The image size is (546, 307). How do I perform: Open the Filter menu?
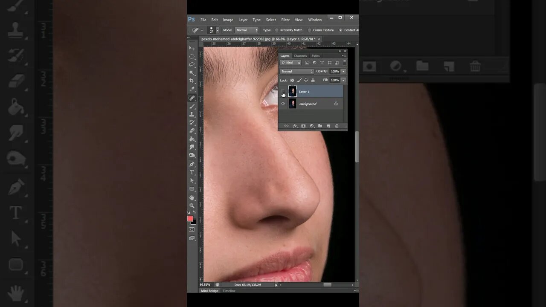coord(285,20)
